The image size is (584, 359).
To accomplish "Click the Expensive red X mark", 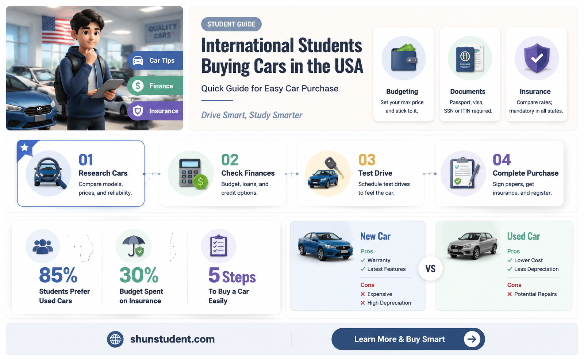I will tap(363, 294).
